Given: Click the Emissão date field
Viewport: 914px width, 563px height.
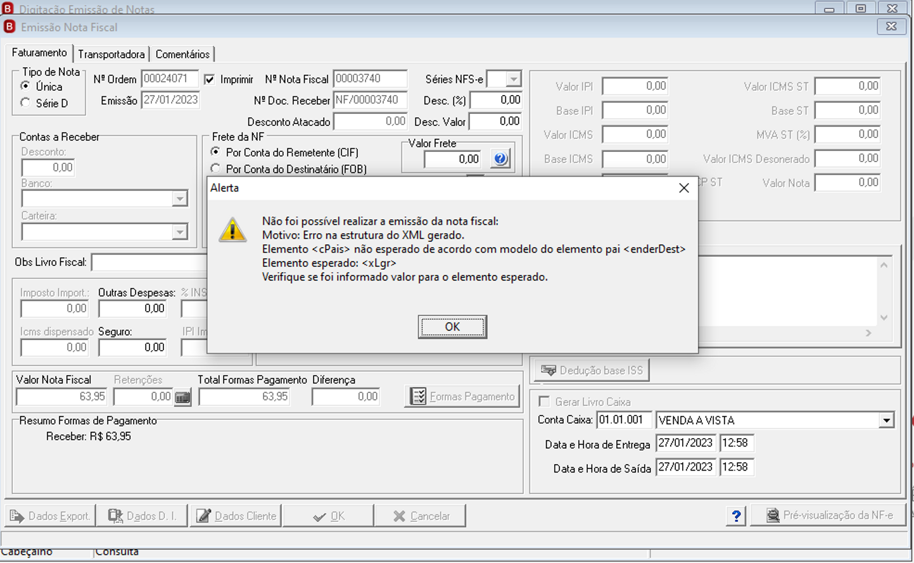Looking at the screenshot, I should point(170,100).
